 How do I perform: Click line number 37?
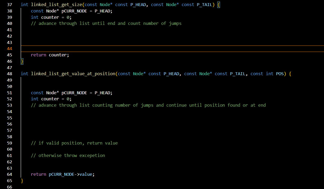(x=10, y=4)
